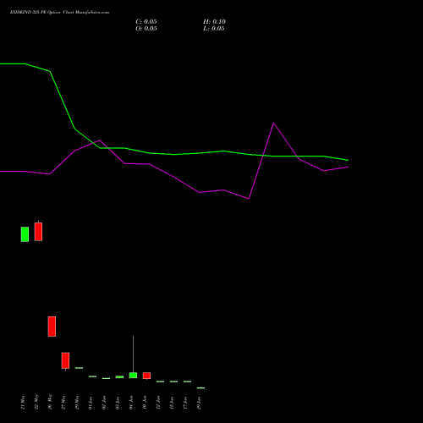Click the '26 May' date label

click(50, 402)
